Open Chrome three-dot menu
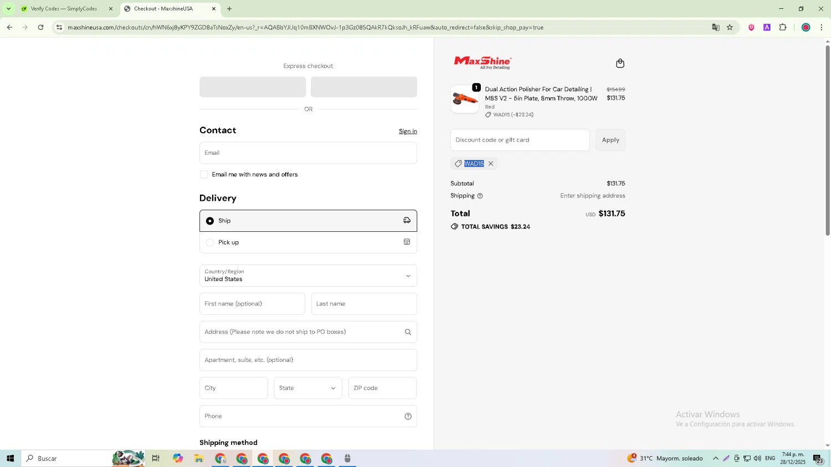The image size is (831, 467). pyautogui.click(x=821, y=27)
